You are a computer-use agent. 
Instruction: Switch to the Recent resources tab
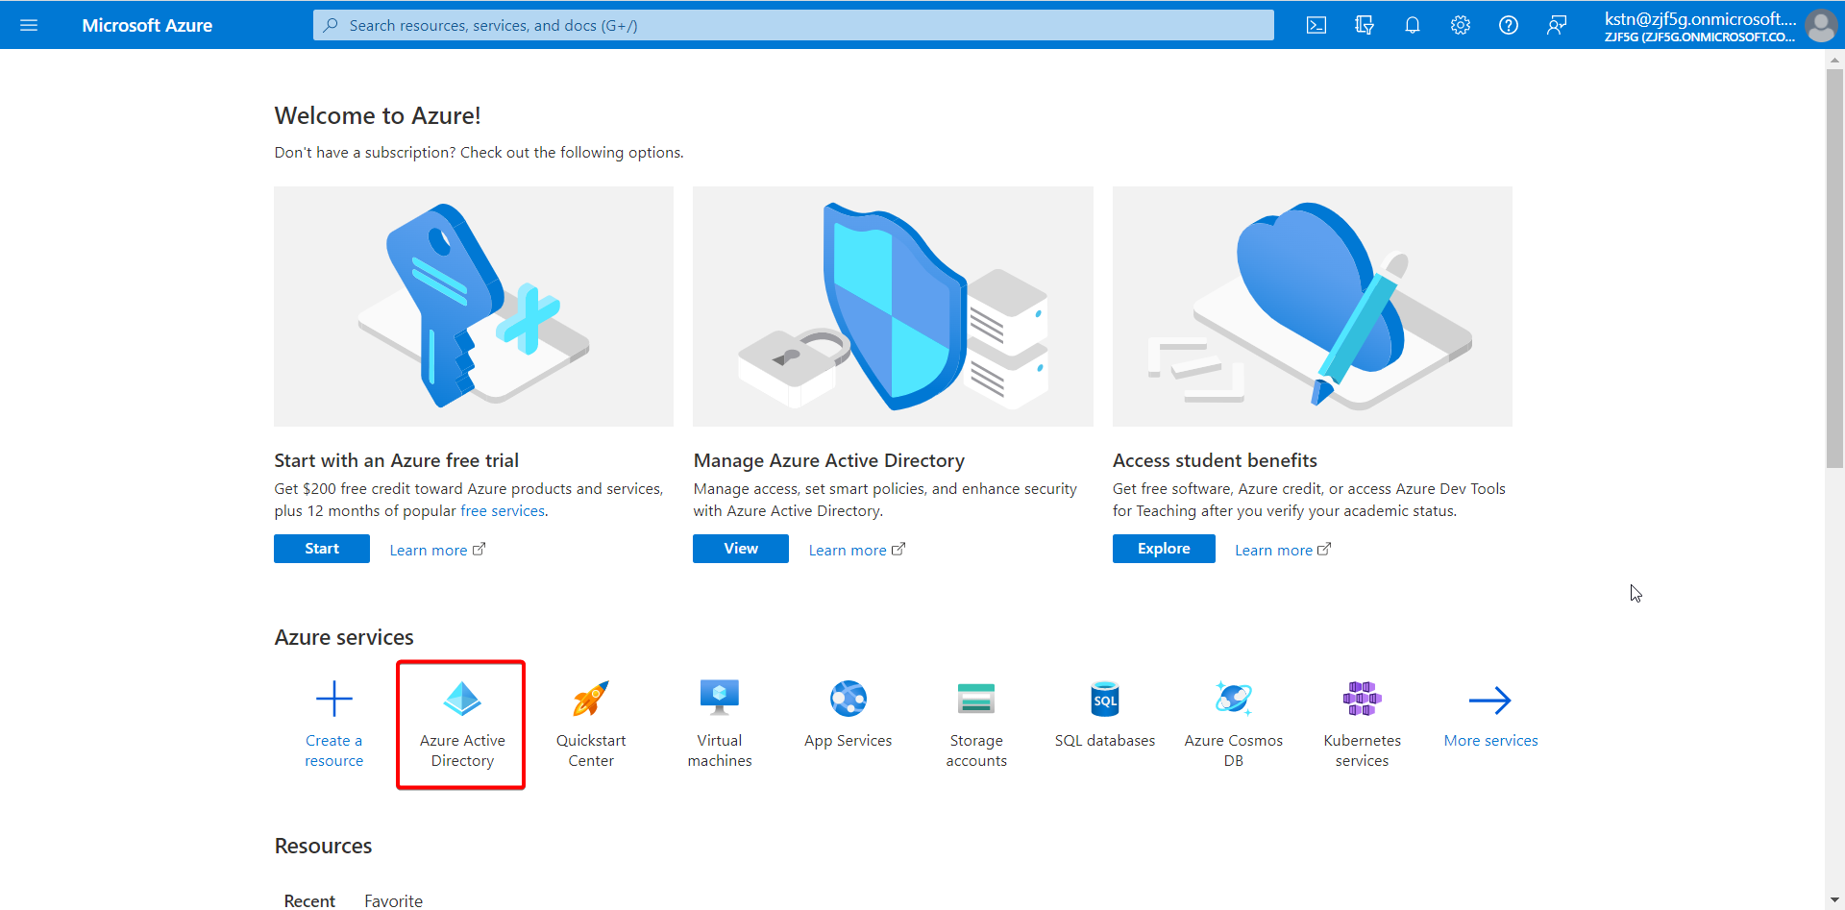(309, 900)
